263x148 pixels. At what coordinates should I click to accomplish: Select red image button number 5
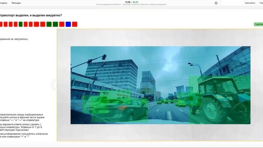point(11,24)
